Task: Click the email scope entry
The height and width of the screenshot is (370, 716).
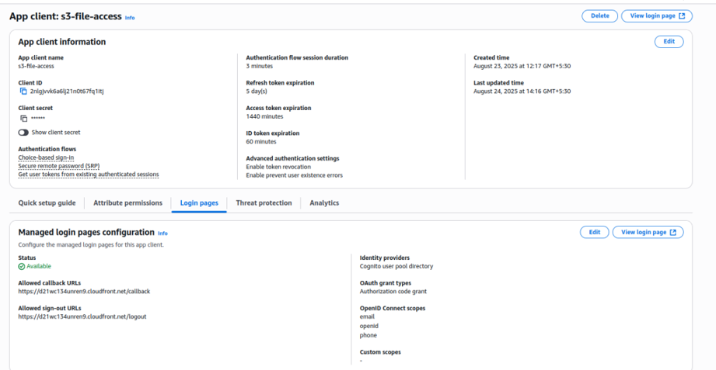Action: [367, 316]
